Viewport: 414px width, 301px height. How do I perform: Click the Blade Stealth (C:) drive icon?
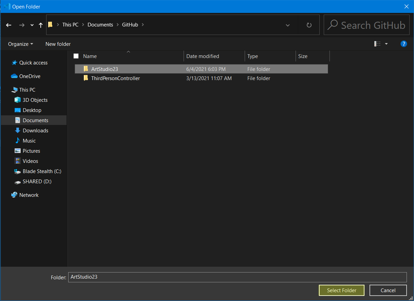pos(18,171)
